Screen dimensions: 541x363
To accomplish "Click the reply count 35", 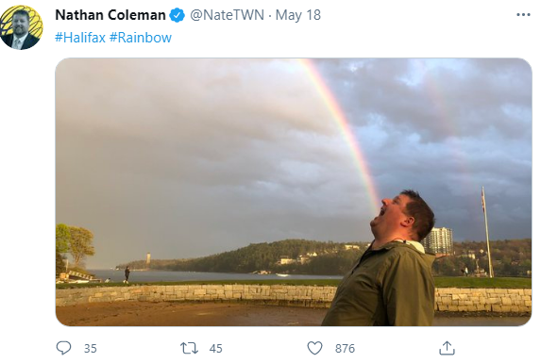I will tap(91, 348).
